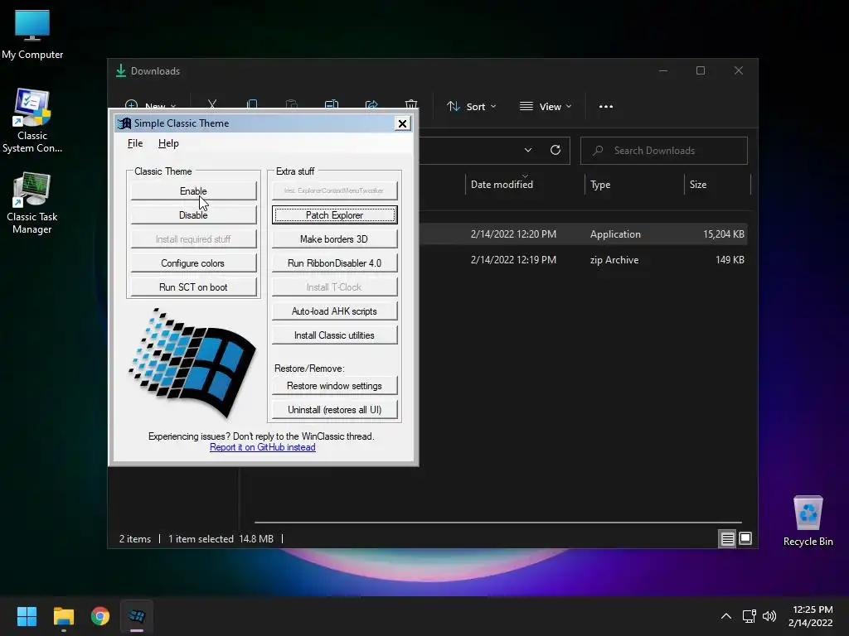Open the clock and date flyout

[811, 616]
